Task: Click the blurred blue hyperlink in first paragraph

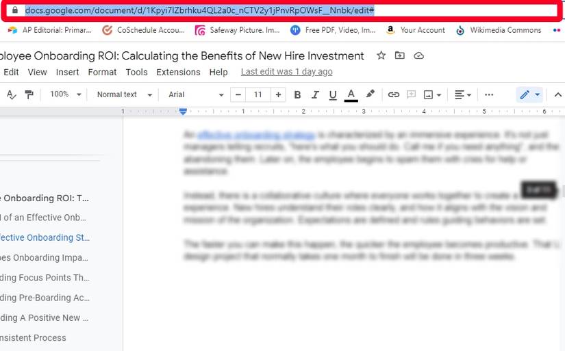Action: [256, 135]
